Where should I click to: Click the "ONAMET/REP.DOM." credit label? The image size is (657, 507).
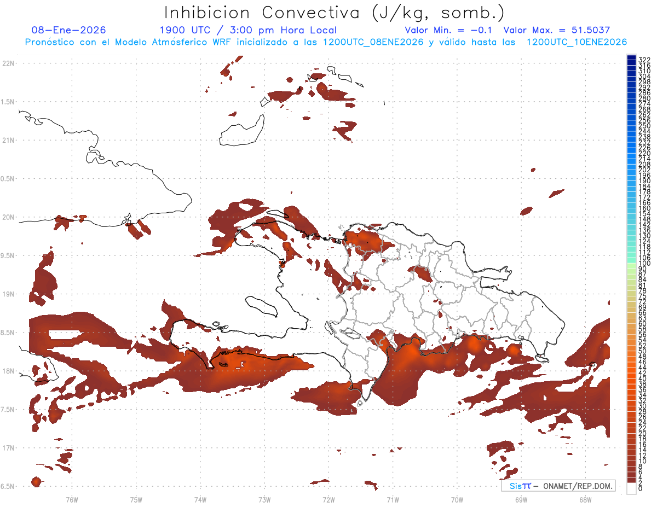point(578,486)
